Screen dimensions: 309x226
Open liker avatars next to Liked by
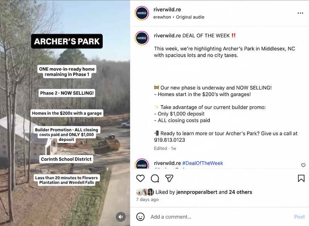click(145, 192)
